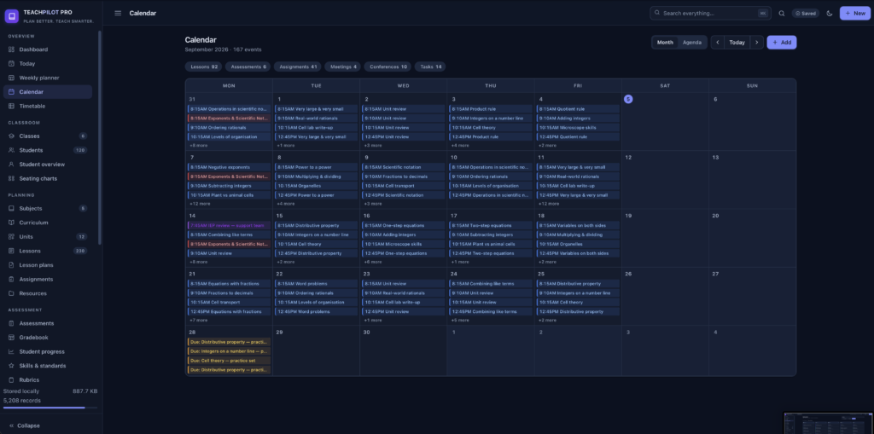Toggle the Conferences 10 filter chip
This screenshot has width=874, height=434.
point(388,67)
